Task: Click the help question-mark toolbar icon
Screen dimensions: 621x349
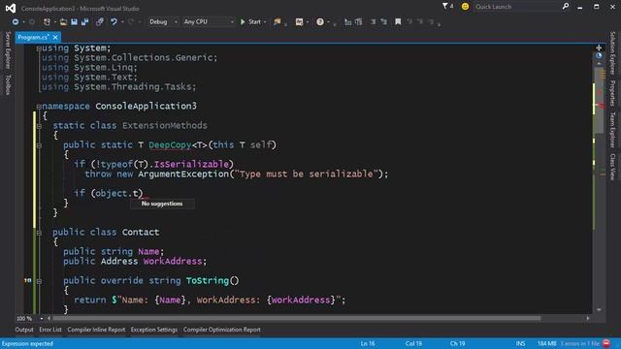Action: [320, 21]
